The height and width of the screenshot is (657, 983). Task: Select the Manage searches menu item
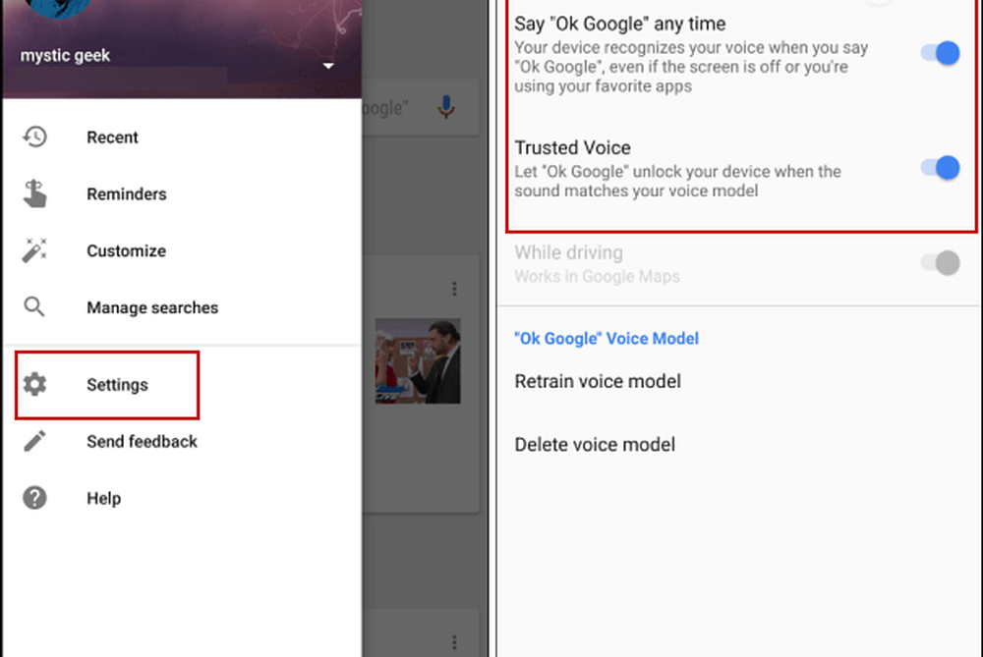[152, 308]
